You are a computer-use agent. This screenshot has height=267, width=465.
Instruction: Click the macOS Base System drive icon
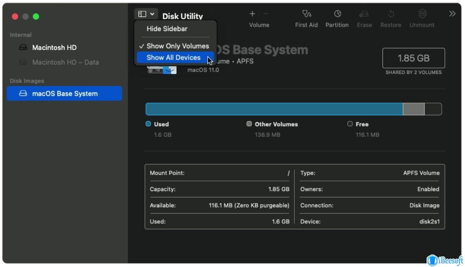point(23,94)
